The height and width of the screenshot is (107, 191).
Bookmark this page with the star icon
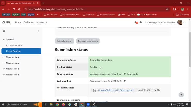tap(167, 9)
